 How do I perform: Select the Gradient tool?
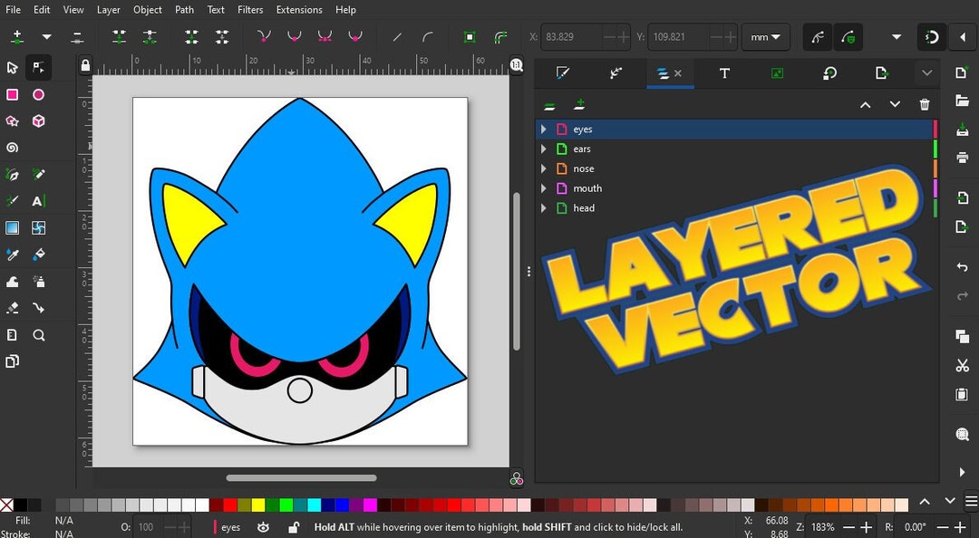pos(13,227)
